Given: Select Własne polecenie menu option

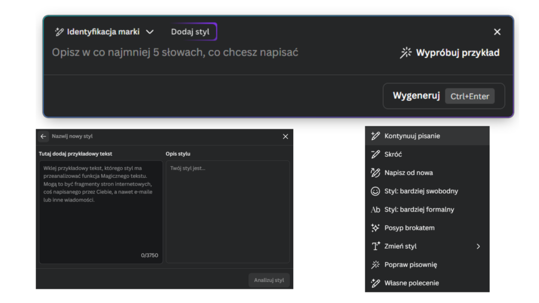Looking at the screenshot, I should 411,283.
